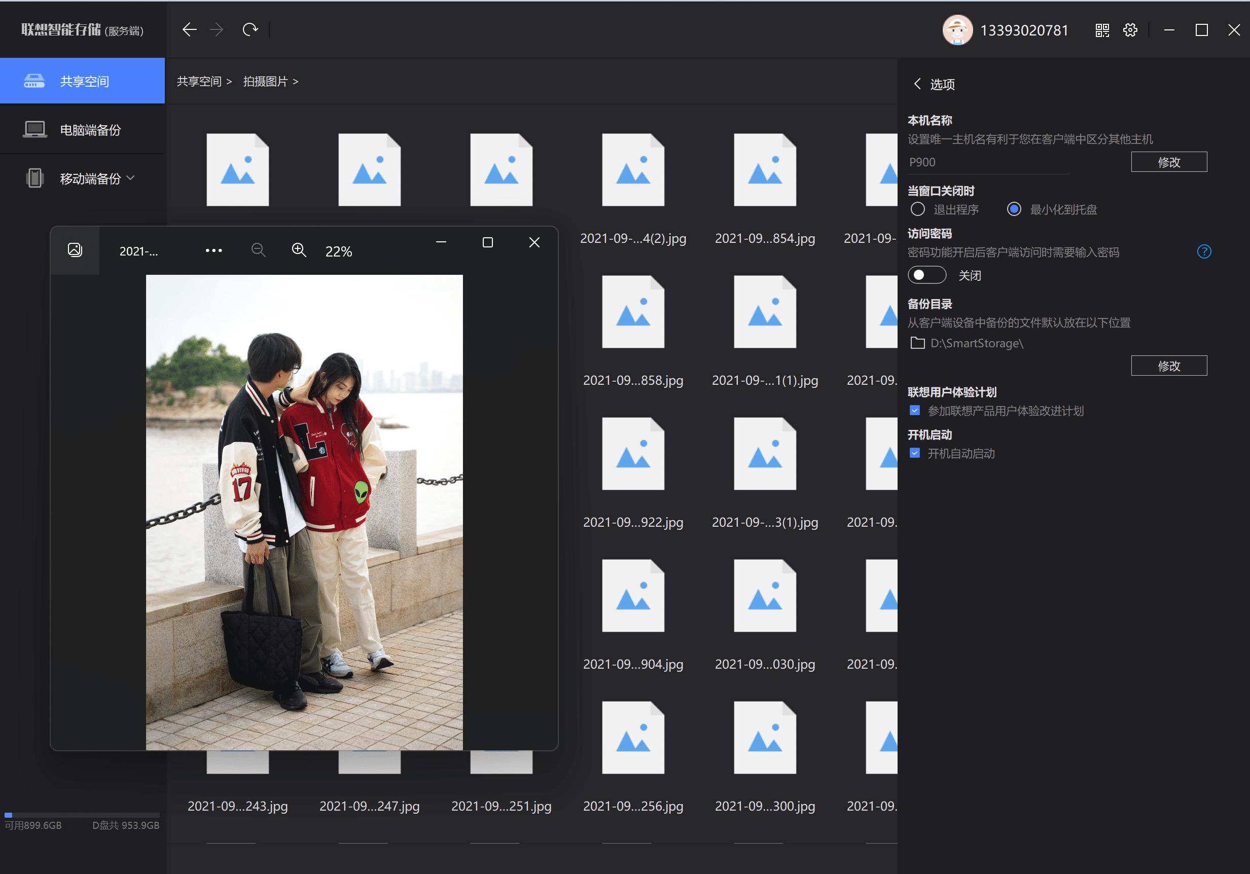
Task: Open the QR code icon in title bar
Action: coord(1103,30)
